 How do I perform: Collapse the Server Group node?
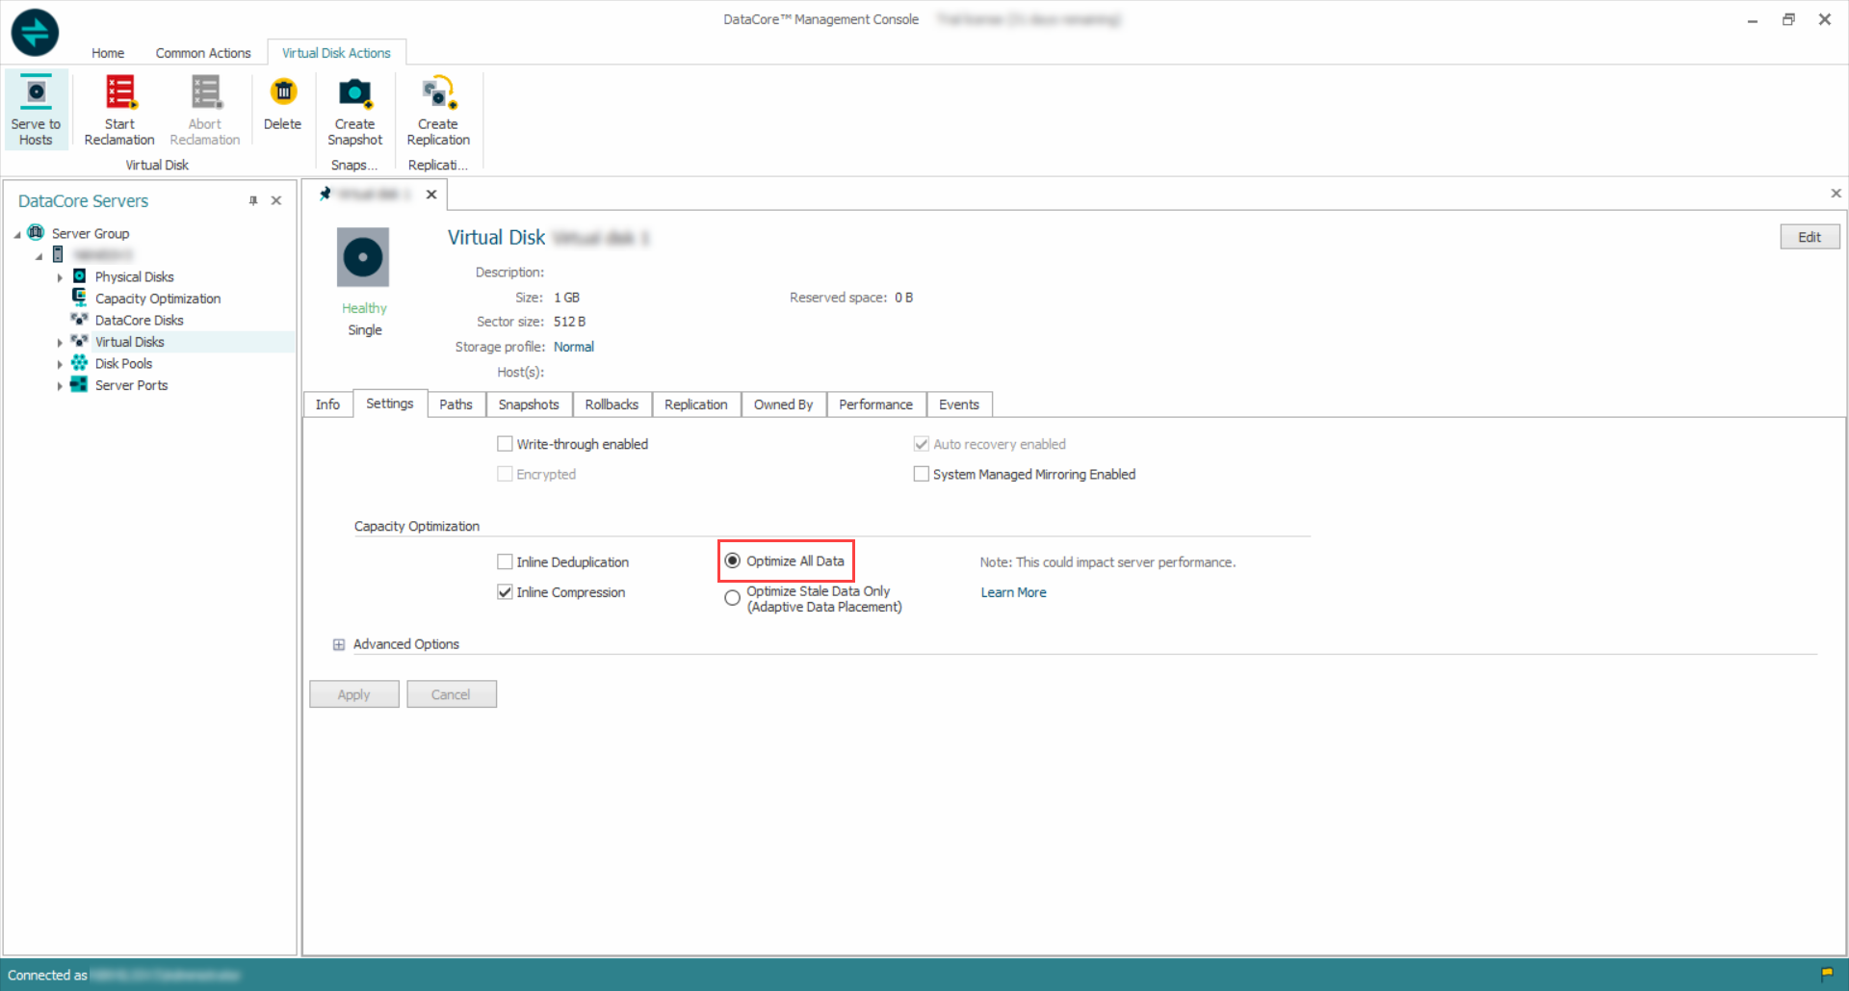[x=16, y=233]
